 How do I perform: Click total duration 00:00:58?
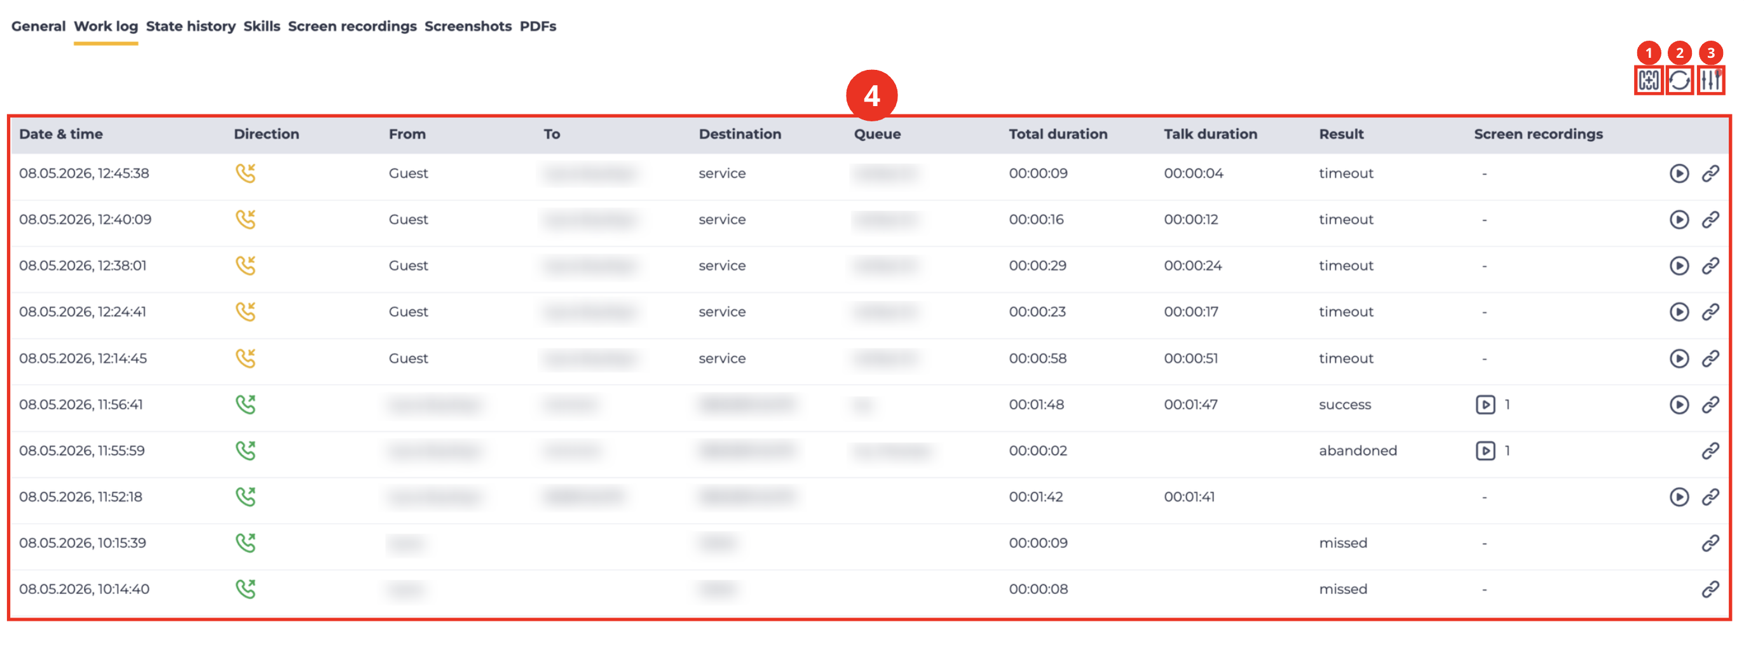[1037, 359]
